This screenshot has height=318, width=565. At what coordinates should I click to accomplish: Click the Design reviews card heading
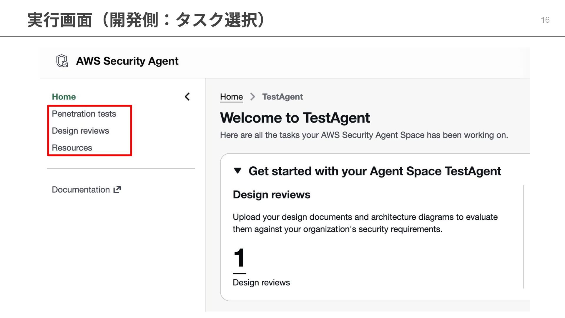[271, 195]
